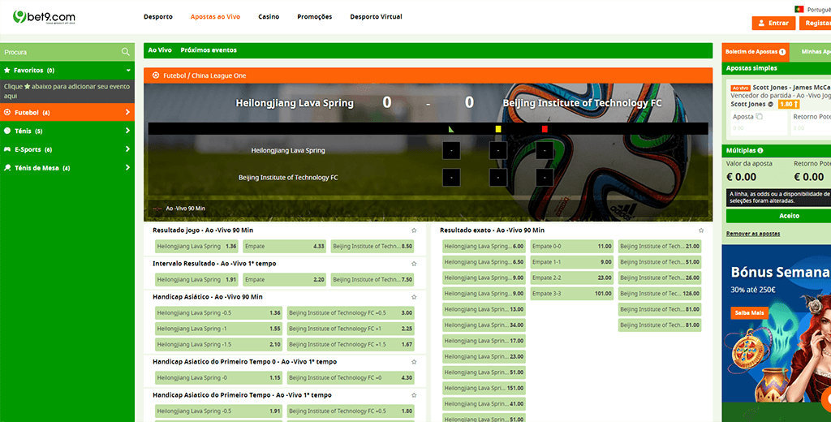This screenshot has height=422, width=831.
Task: Bet Heilongjiang Lava Spring -1 at 1.55
Action: [219, 329]
